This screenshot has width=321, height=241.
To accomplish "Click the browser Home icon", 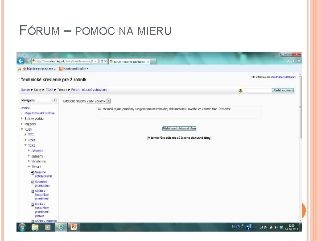I will [x=288, y=61].
